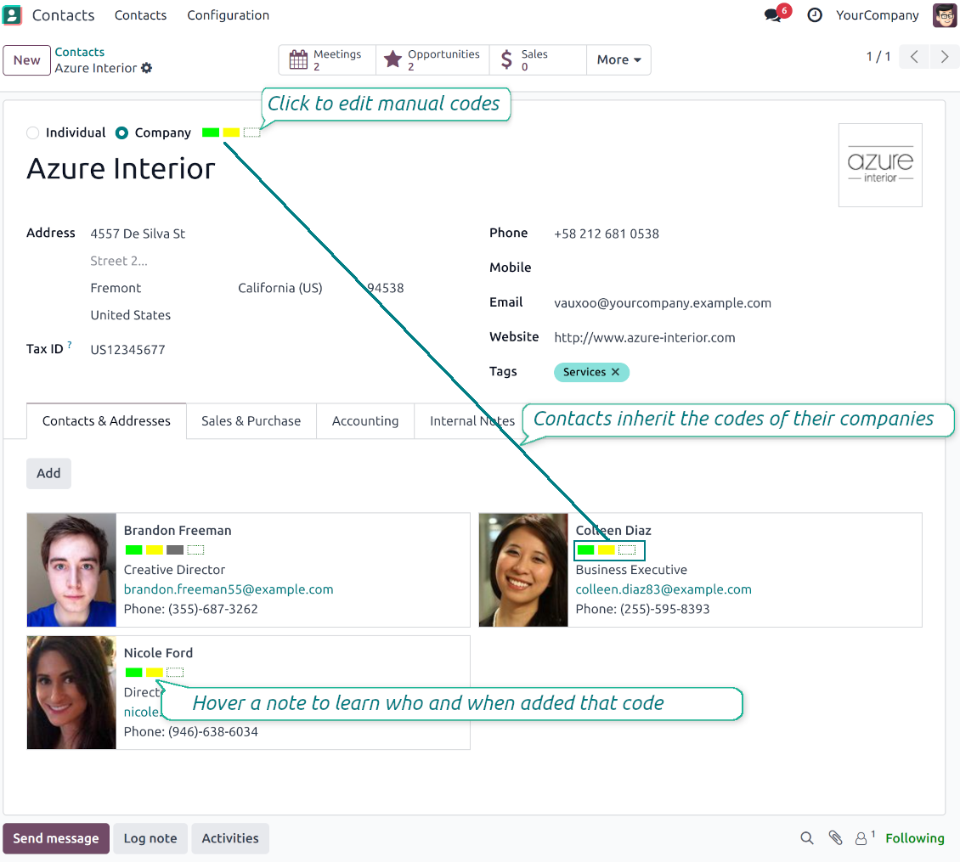Switch to Contacts & Addresses tab

[106, 421]
